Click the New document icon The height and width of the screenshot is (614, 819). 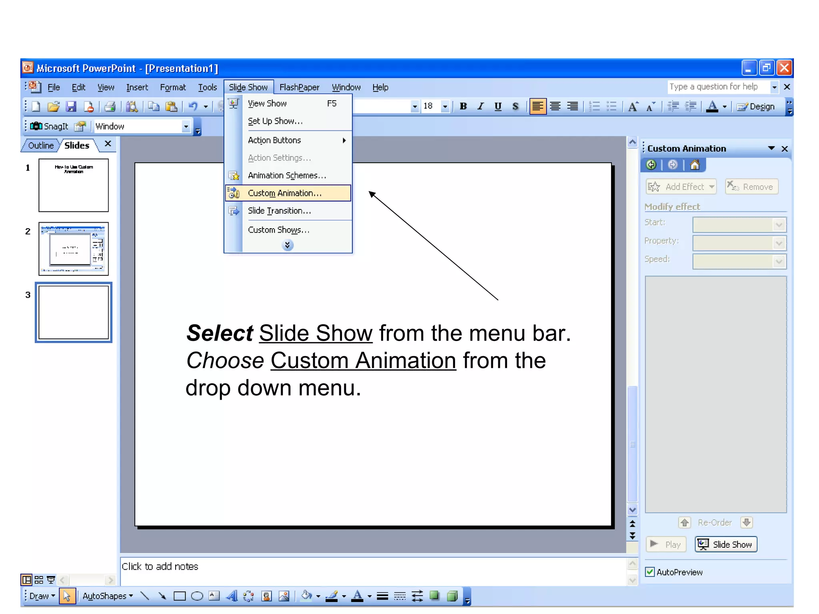point(36,106)
